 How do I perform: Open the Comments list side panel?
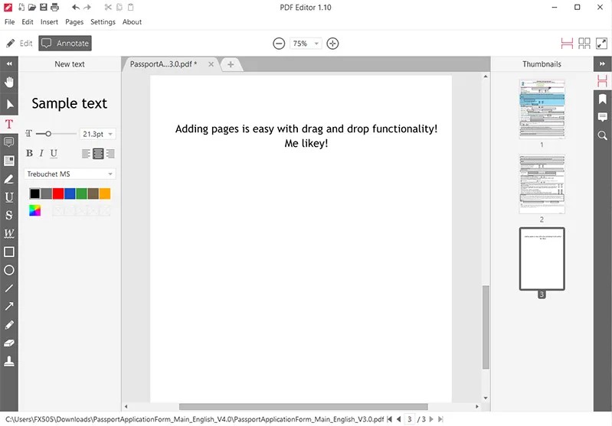pyautogui.click(x=602, y=117)
